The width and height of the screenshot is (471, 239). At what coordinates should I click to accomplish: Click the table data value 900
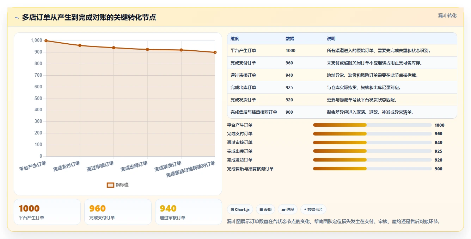[289, 112]
